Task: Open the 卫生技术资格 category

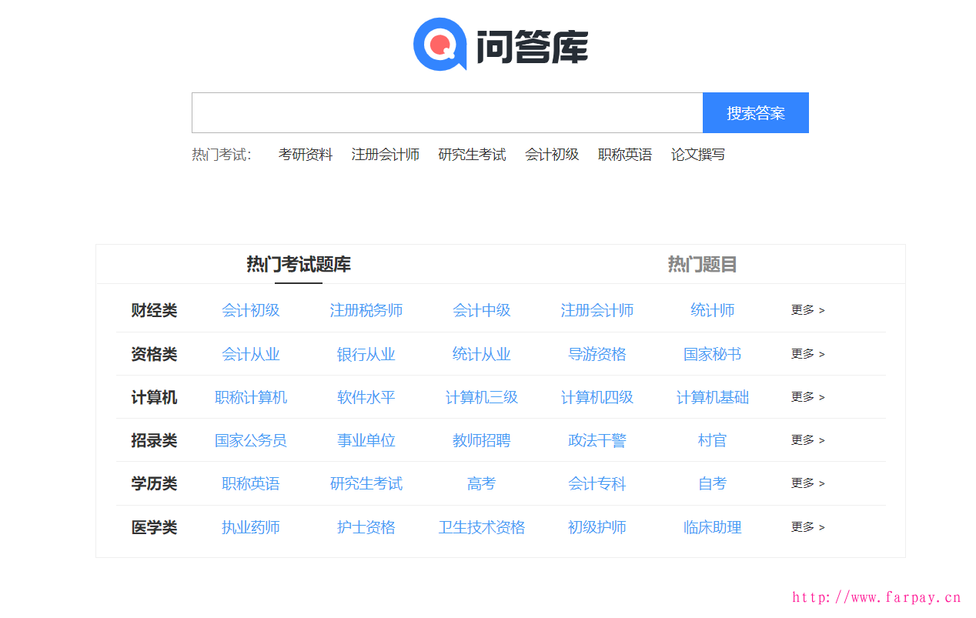Action: point(482,527)
